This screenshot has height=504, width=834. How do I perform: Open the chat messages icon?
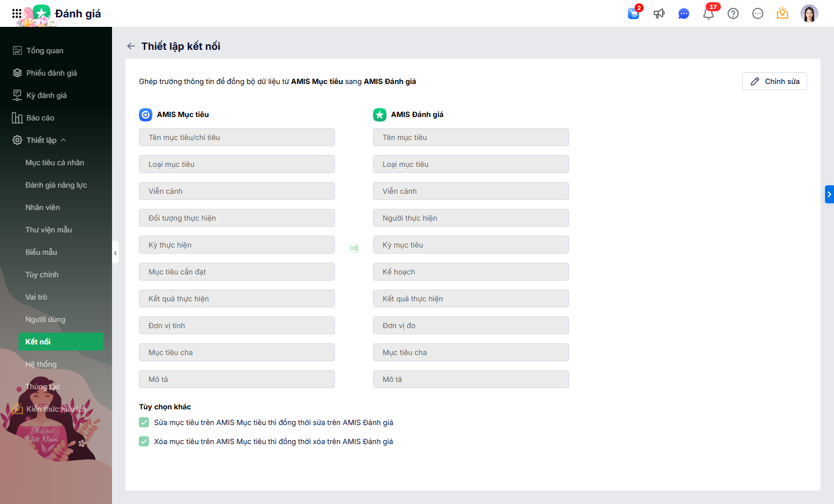(683, 13)
